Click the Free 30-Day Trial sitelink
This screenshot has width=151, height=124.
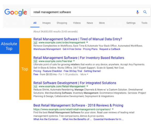73,71
